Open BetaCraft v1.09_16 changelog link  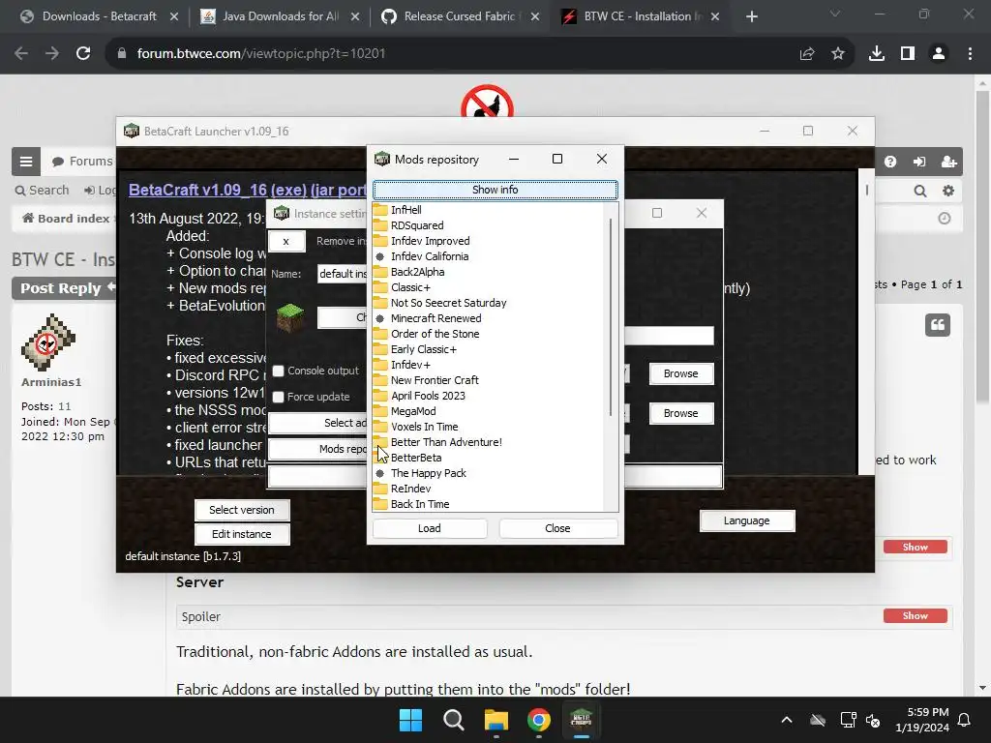click(247, 190)
